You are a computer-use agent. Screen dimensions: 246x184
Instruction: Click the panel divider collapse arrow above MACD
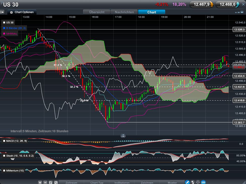click(123, 135)
